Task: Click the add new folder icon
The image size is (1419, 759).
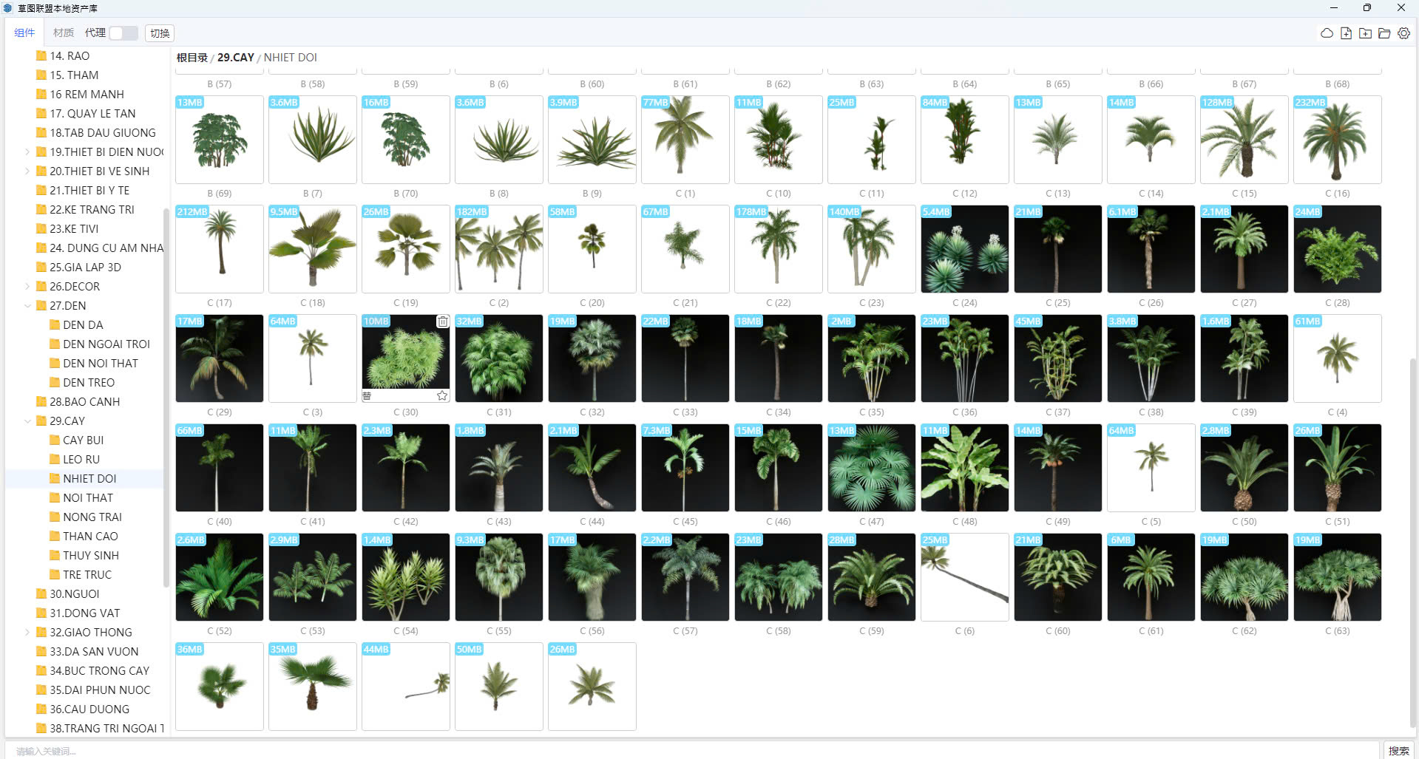Action: point(1365,33)
